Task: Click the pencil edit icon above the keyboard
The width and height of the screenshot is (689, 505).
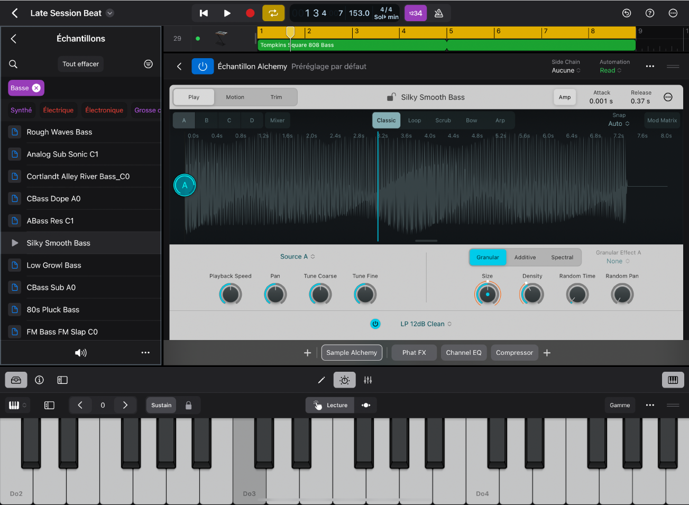Action: click(x=321, y=380)
